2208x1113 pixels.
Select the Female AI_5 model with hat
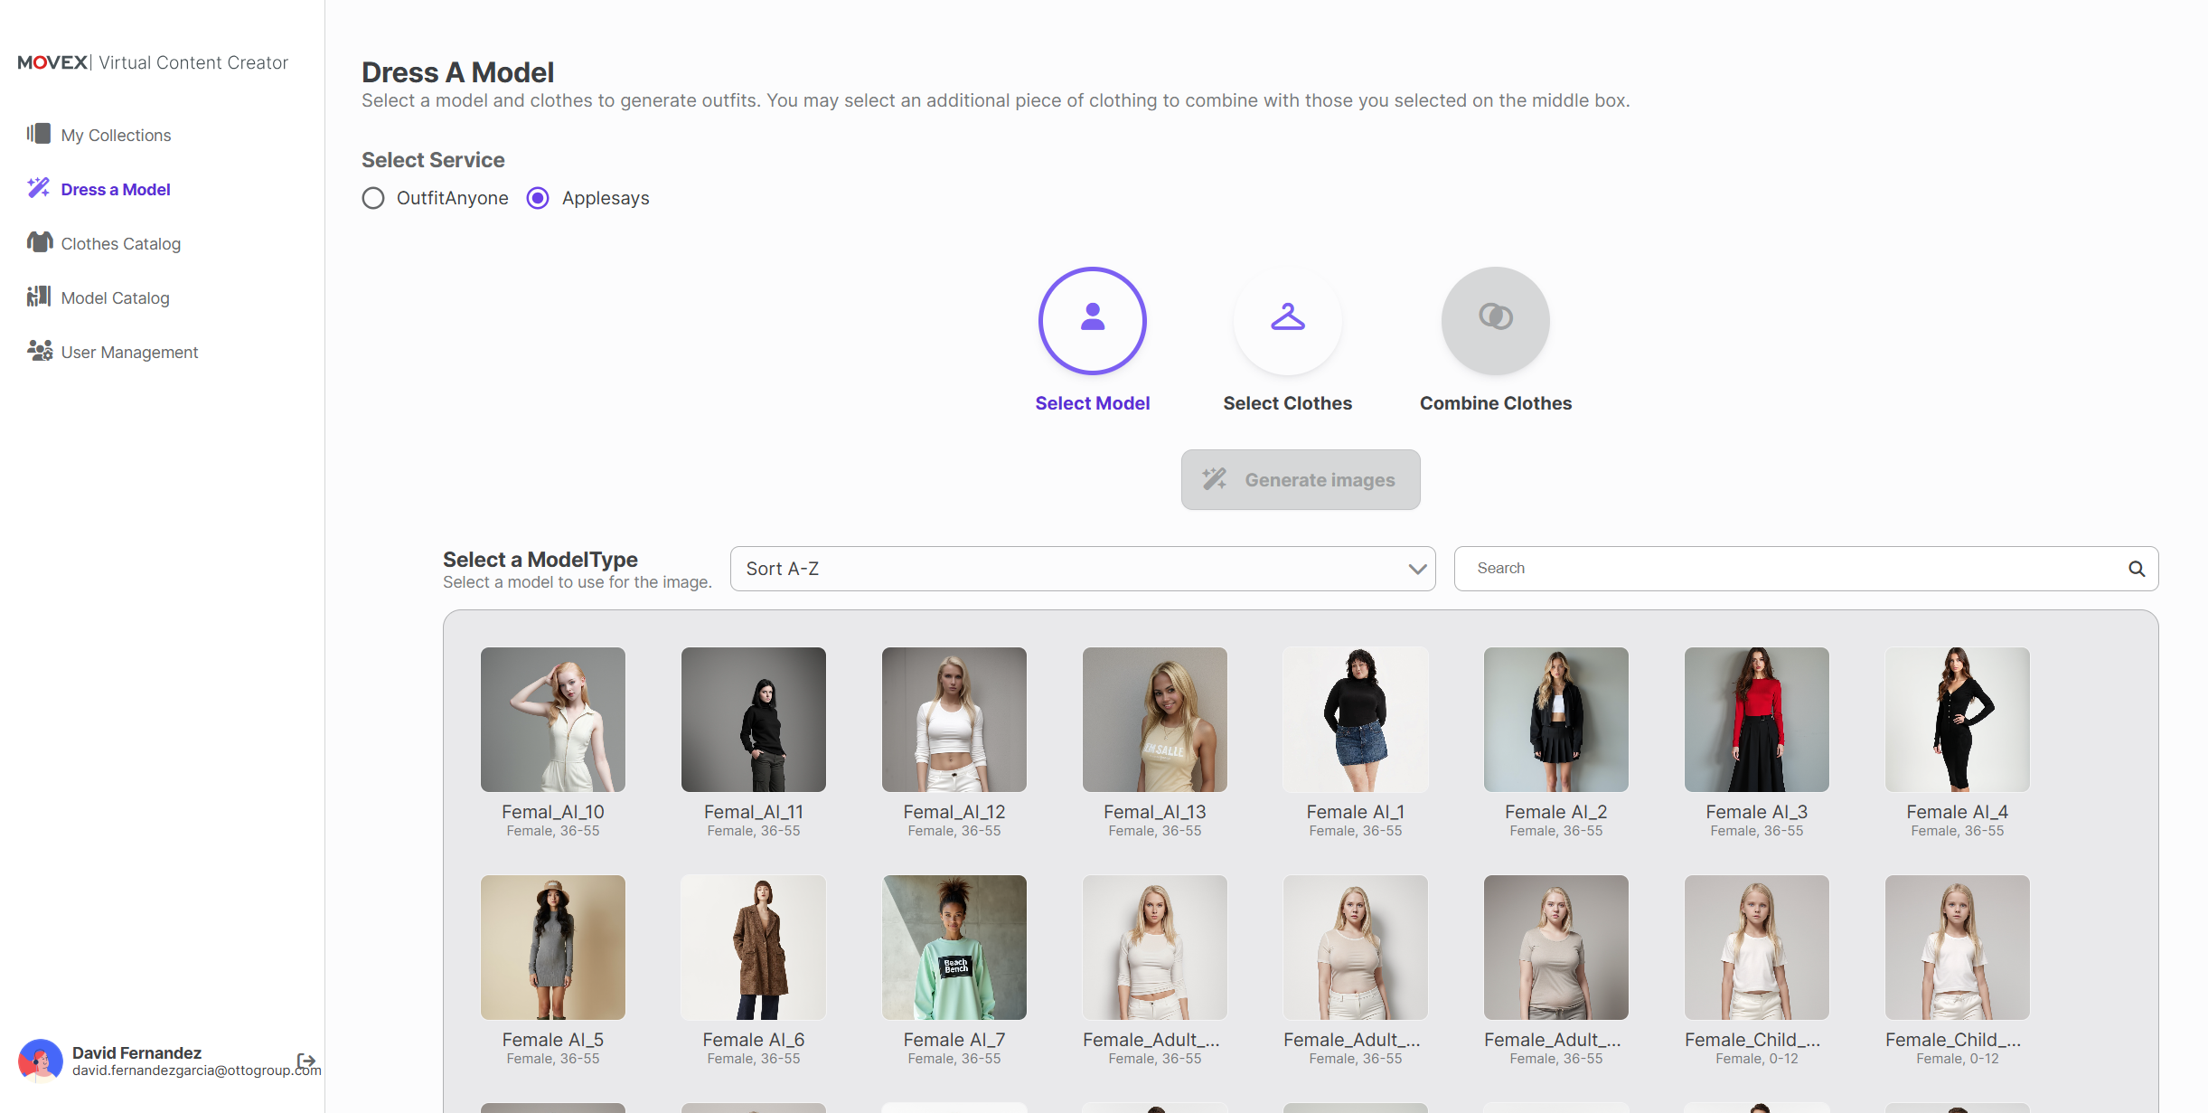[x=553, y=948]
